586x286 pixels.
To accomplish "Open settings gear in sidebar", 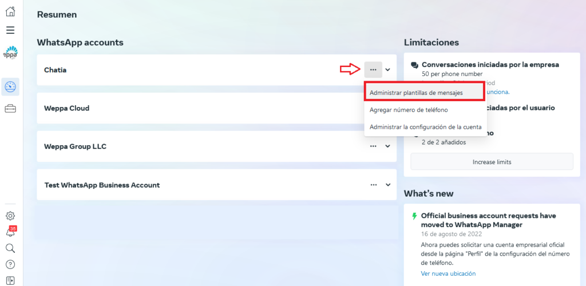I will pyautogui.click(x=10, y=216).
